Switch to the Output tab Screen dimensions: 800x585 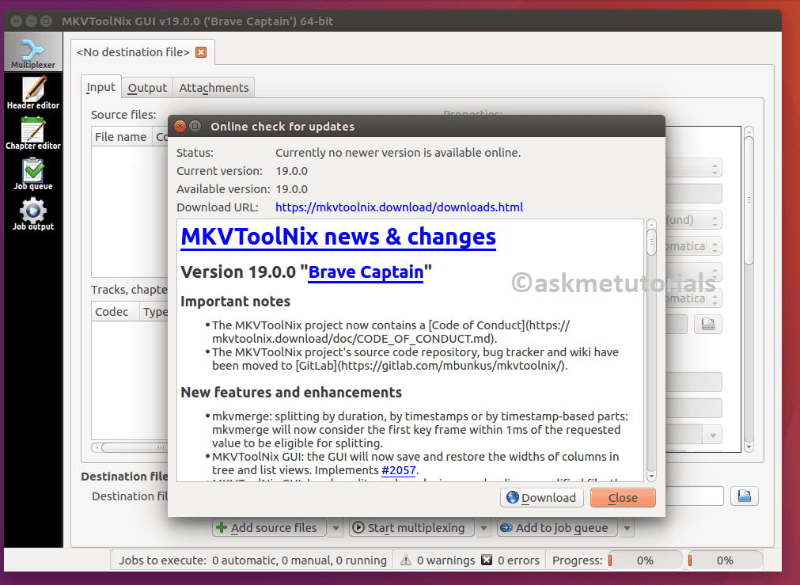(147, 88)
